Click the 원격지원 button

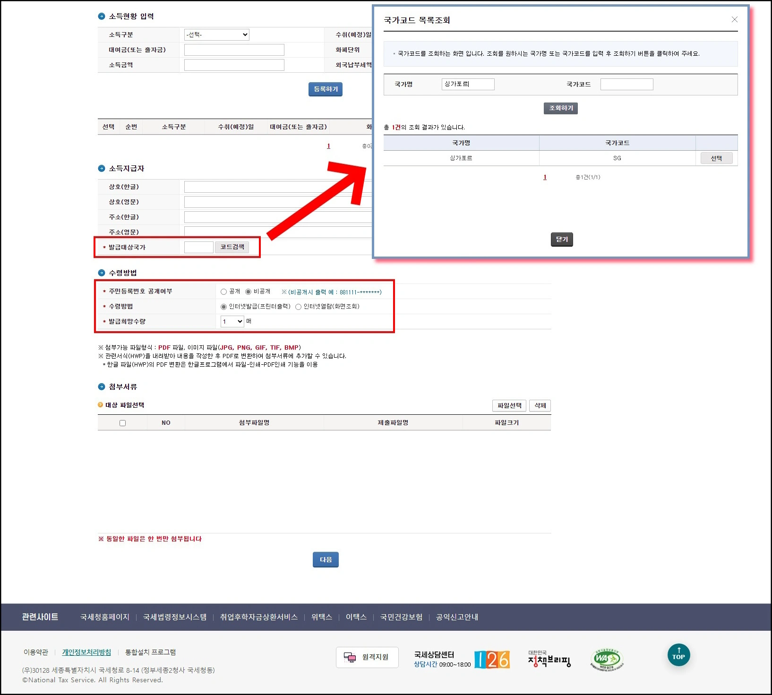coord(367,657)
